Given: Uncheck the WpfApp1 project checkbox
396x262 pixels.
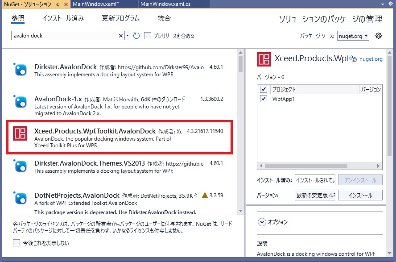Looking at the screenshot, I should pyautogui.click(x=264, y=99).
